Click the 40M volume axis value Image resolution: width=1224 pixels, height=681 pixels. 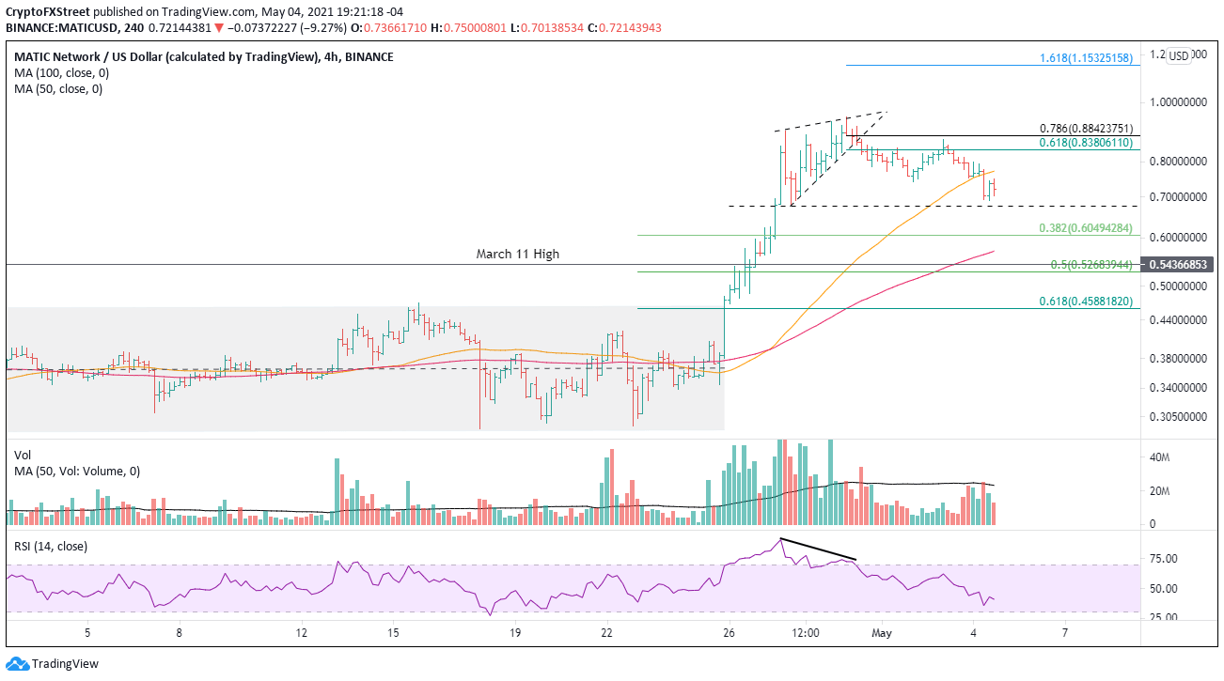(x=1160, y=457)
